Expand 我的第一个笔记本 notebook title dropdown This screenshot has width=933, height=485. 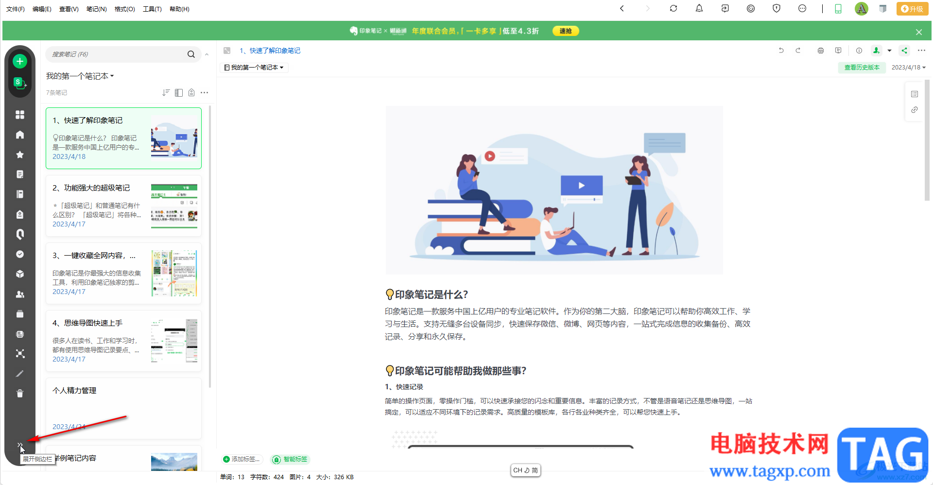coord(80,76)
